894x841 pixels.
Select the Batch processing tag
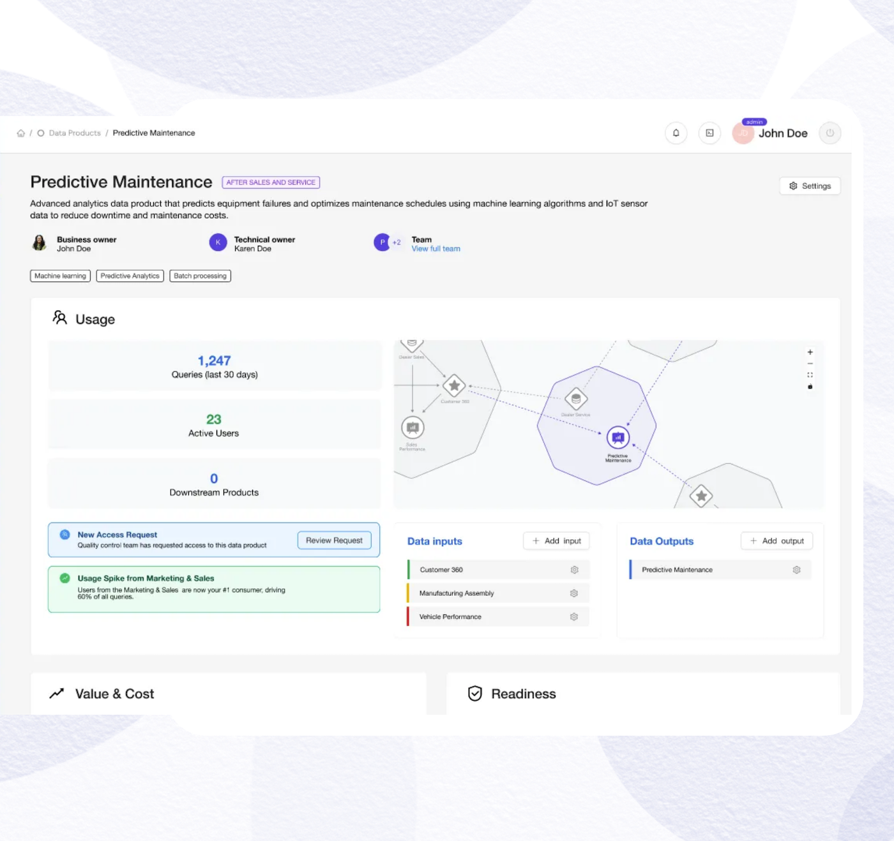pos(201,276)
